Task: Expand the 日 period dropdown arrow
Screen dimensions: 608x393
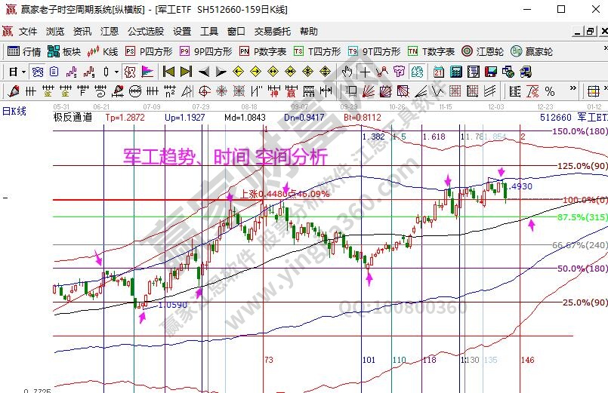Action: click(24, 72)
